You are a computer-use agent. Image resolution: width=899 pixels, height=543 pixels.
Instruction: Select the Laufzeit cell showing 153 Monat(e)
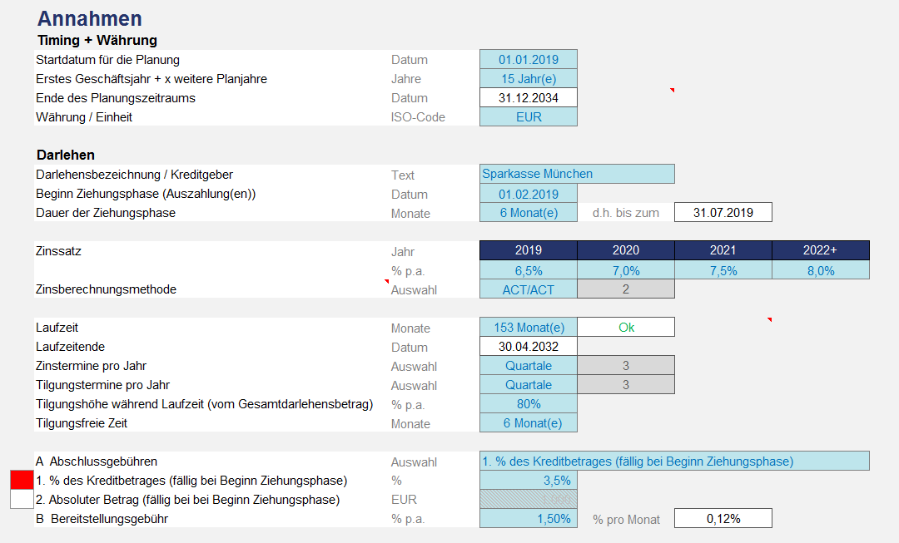pyautogui.click(x=528, y=328)
